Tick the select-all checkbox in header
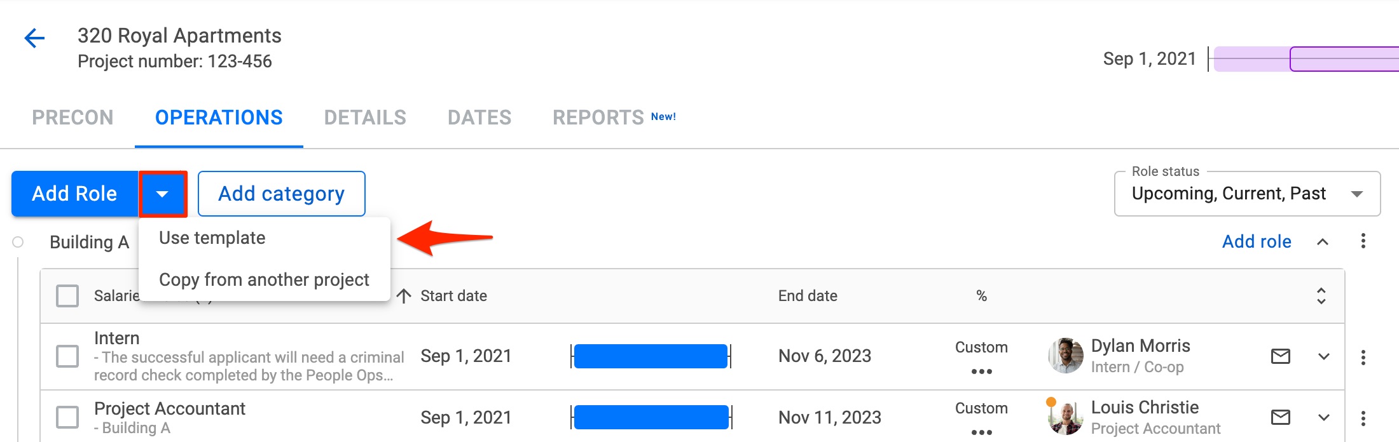The height and width of the screenshot is (442, 1399). click(67, 296)
